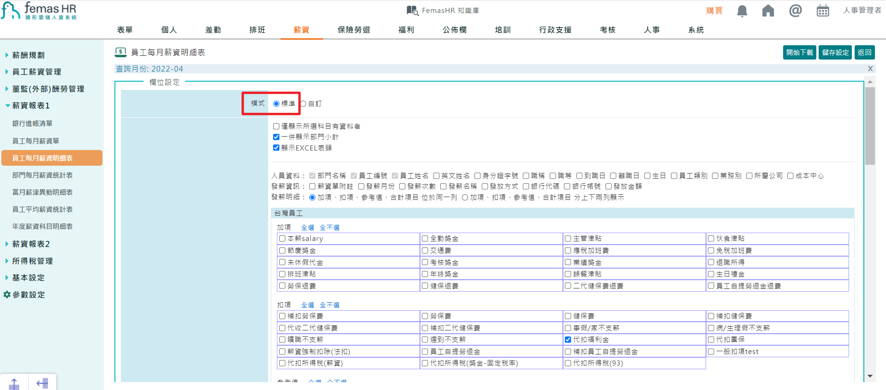Click 全不選 link for 加項
This screenshot has height=390, width=886.
(x=329, y=228)
